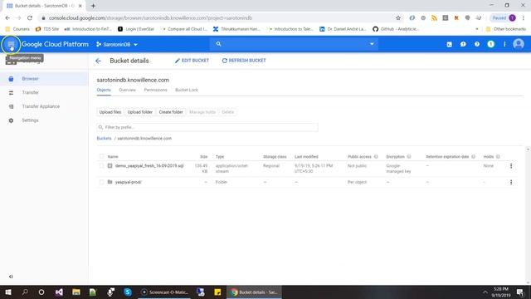Image resolution: width=531 pixels, height=299 pixels.
Task: Open the GitHub bookmark
Action: click(x=396, y=29)
